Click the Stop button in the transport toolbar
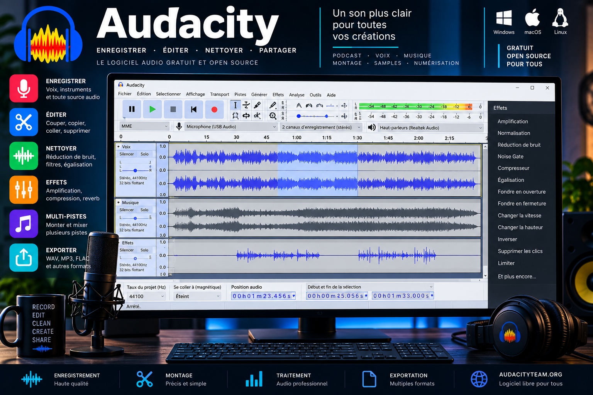 pos(173,109)
